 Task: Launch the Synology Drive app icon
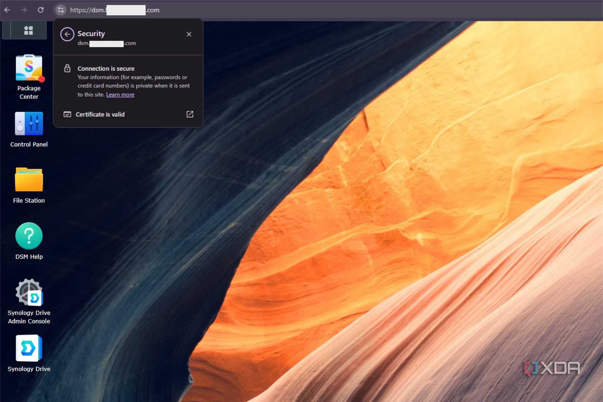29,348
